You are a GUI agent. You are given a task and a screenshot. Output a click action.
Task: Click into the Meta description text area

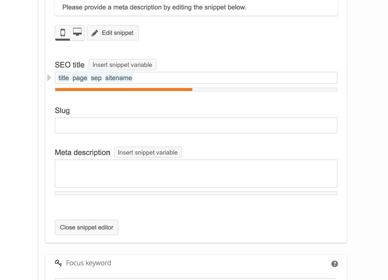point(196,173)
